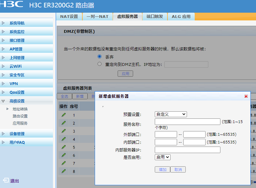256x188 pixels.
Task: Click the edit pencil icon in row 1
Action: pyautogui.click(x=64, y=115)
